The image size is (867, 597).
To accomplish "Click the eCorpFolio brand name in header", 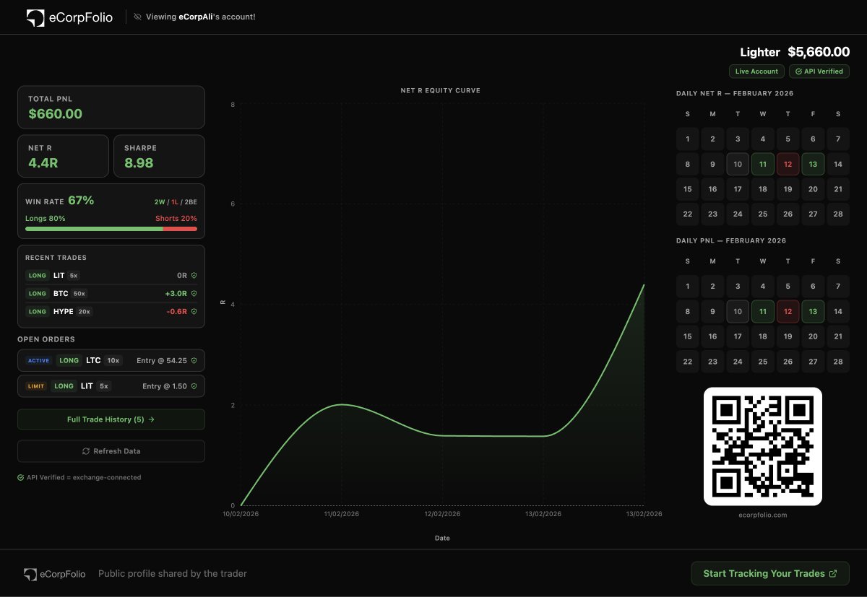I will 81,18.
